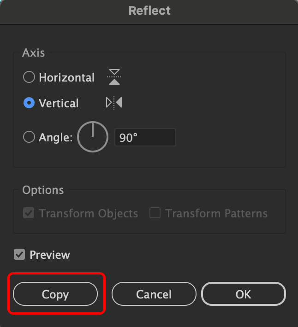This screenshot has width=298, height=327.
Task: Click the Horizontal text label
Action: [x=66, y=78]
